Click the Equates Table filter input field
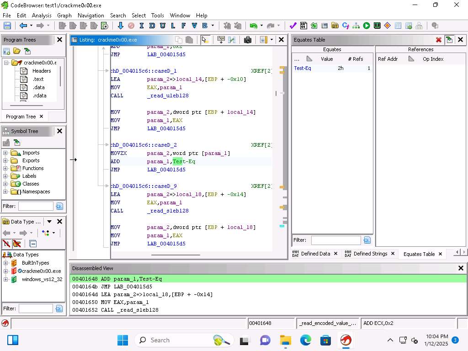 (335, 240)
